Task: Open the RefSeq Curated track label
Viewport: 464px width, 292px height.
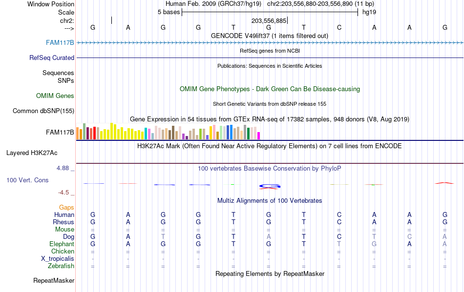Action: click(x=51, y=58)
